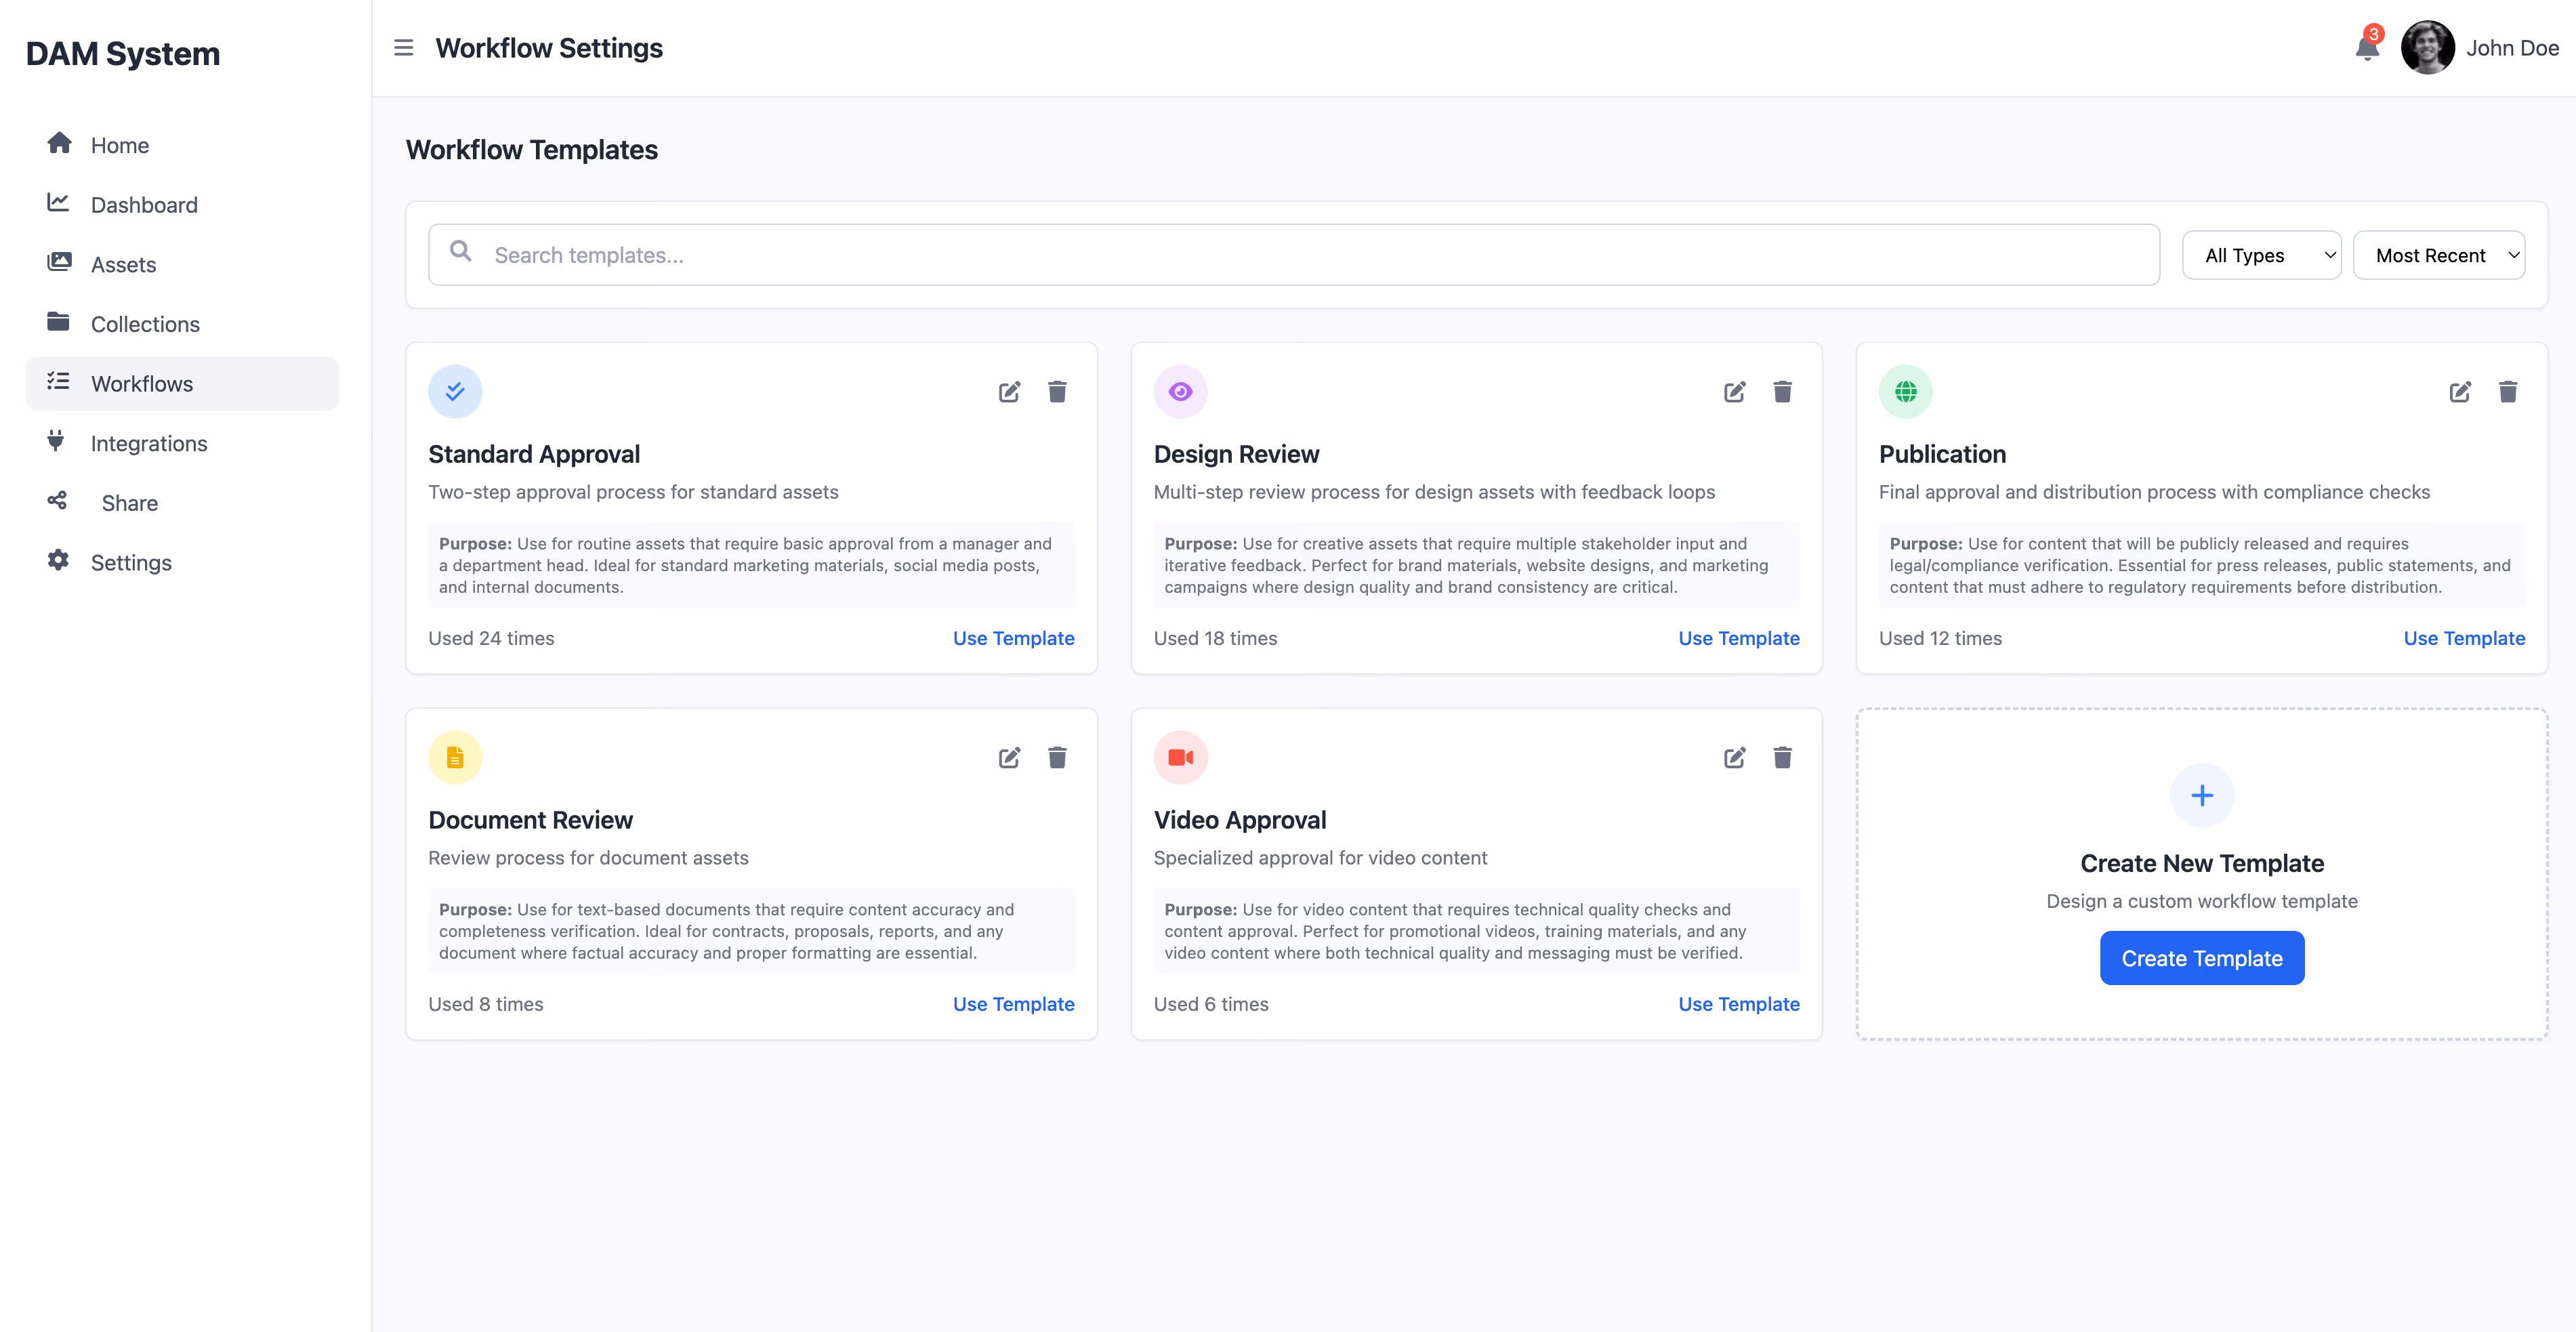Toggle the sidebar hamburger menu

pyautogui.click(x=403, y=48)
